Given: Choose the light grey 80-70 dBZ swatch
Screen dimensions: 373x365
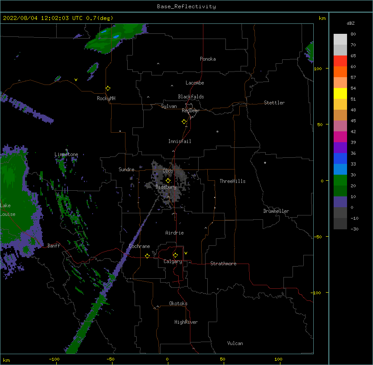Looking at the screenshot, I should (x=340, y=39).
